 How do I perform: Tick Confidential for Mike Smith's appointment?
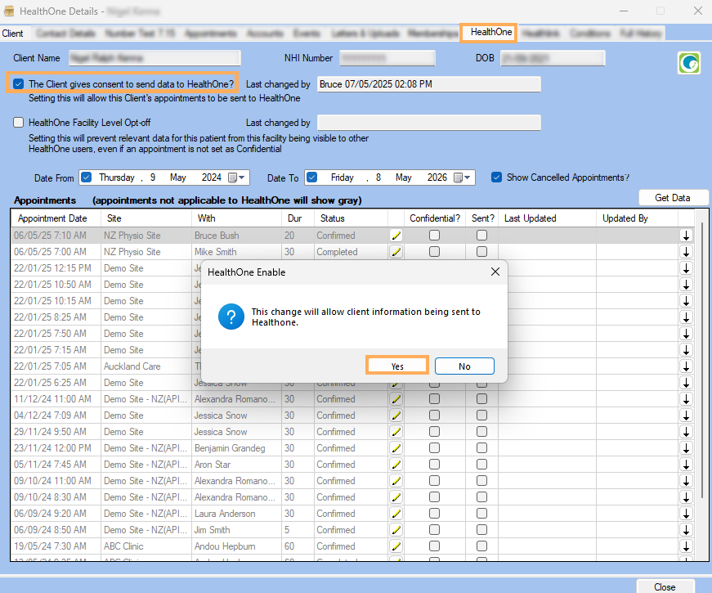coord(435,252)
